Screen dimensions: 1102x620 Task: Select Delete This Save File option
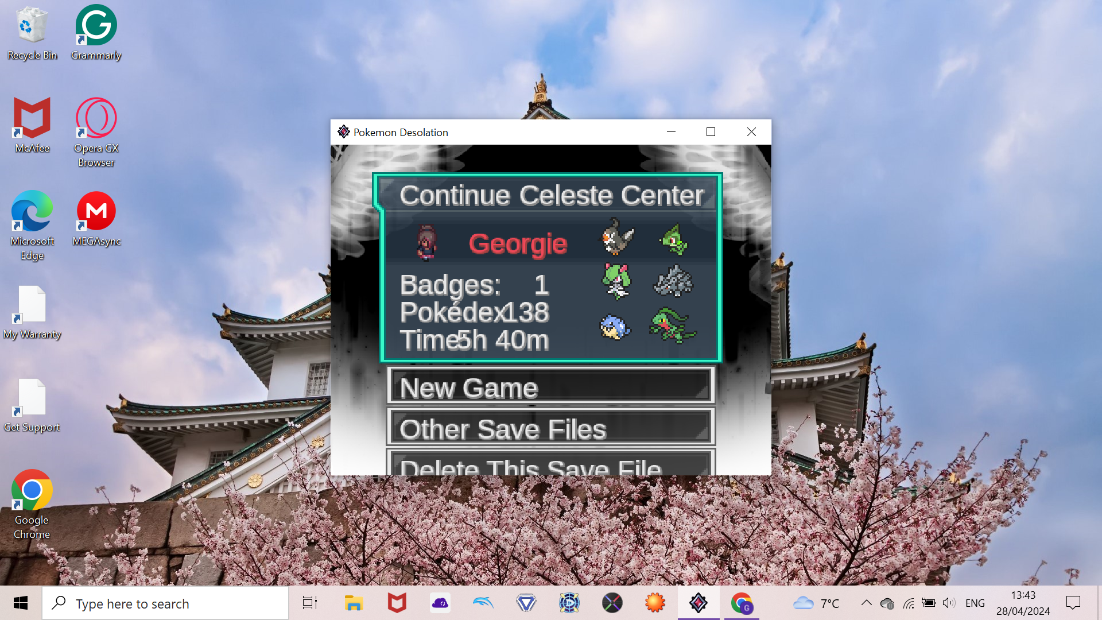[551, 463]
